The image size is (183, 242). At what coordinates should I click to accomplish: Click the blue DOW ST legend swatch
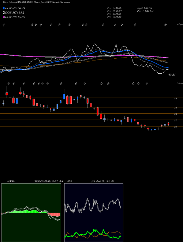tap(4, 8)
